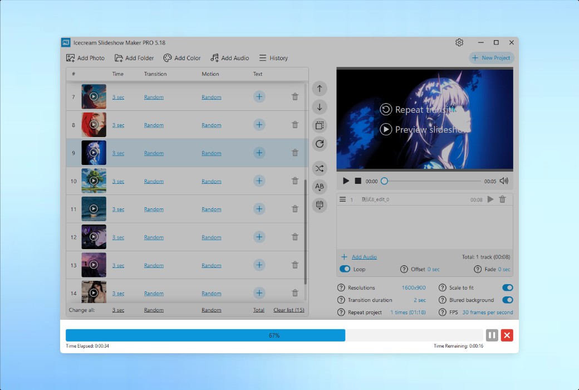Open the crop/frame tool in the sidebar

[x=319, y=125]
